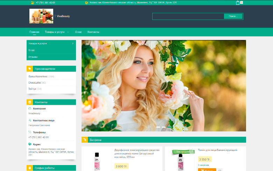Click the График работы header icon
Viewport: 273px width, 171px height.
[x=30, y=168]
